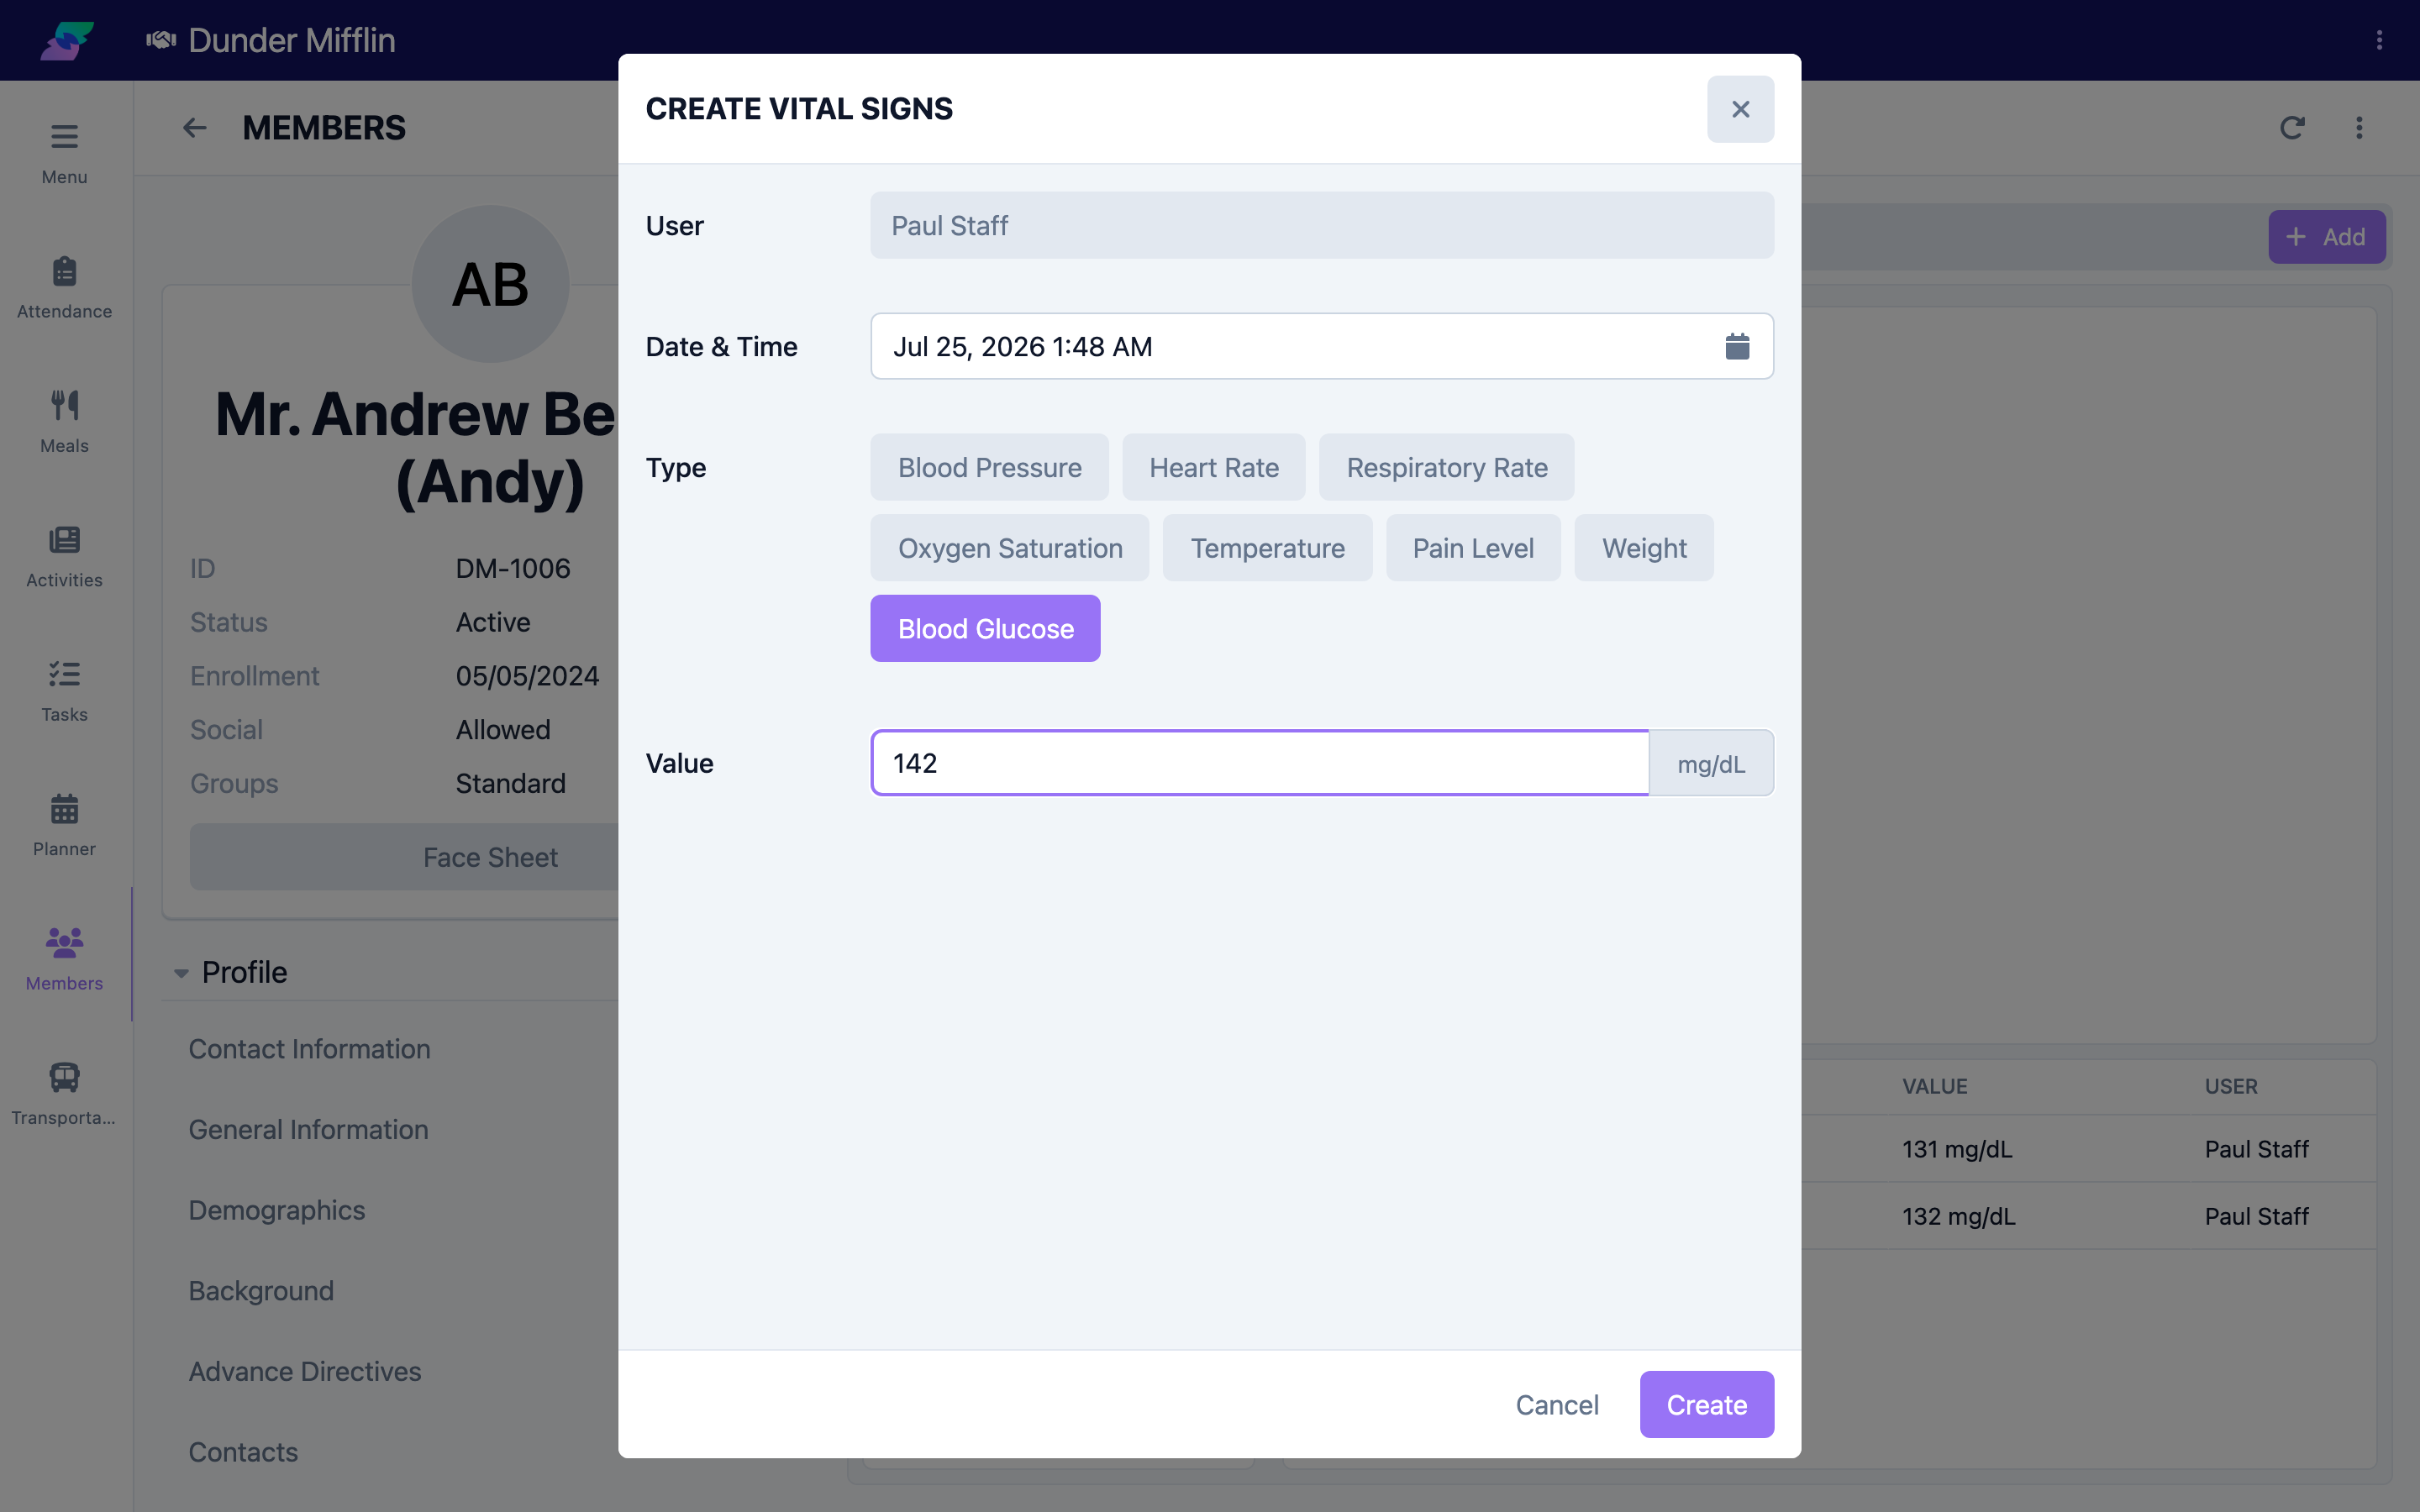This screenshot has width=2420, height=1512.
Task: Click the hamburger Menu icon
Action: (64, 136)
